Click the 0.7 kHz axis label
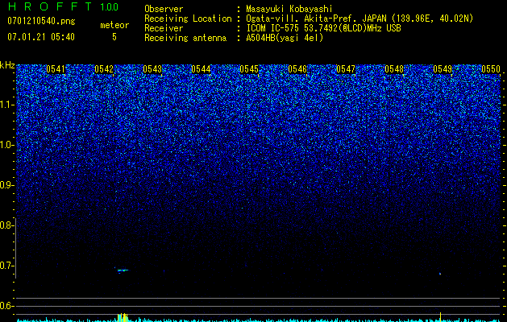The image size is (507, 322). click(x=6, y=266)
